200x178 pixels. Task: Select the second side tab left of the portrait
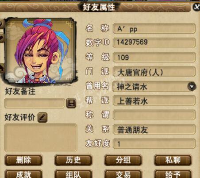tap(2, 38)
